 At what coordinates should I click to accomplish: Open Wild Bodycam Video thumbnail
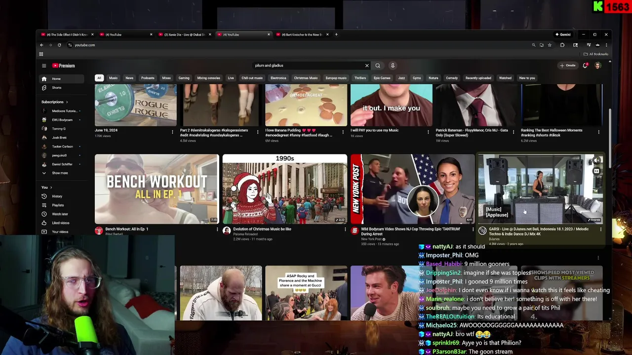(x=412, y=189)
